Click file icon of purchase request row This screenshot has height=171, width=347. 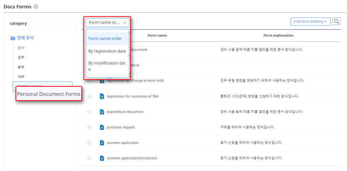click(x=102, y=127)
